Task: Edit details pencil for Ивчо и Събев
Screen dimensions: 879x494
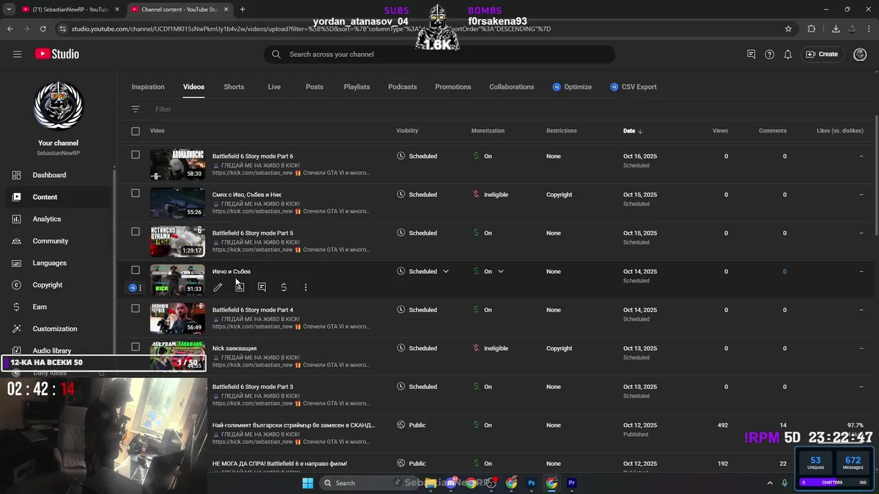Action: pyautogui.click(x=218, y=287)
